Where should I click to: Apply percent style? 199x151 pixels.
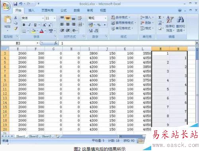99,25
